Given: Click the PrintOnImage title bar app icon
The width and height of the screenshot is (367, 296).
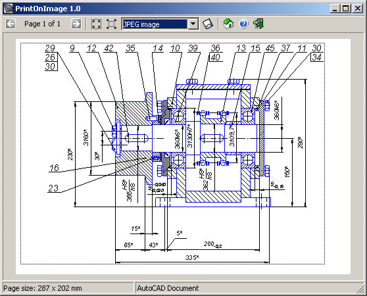Looking at the screenshot, I should [x=9, y=9].
